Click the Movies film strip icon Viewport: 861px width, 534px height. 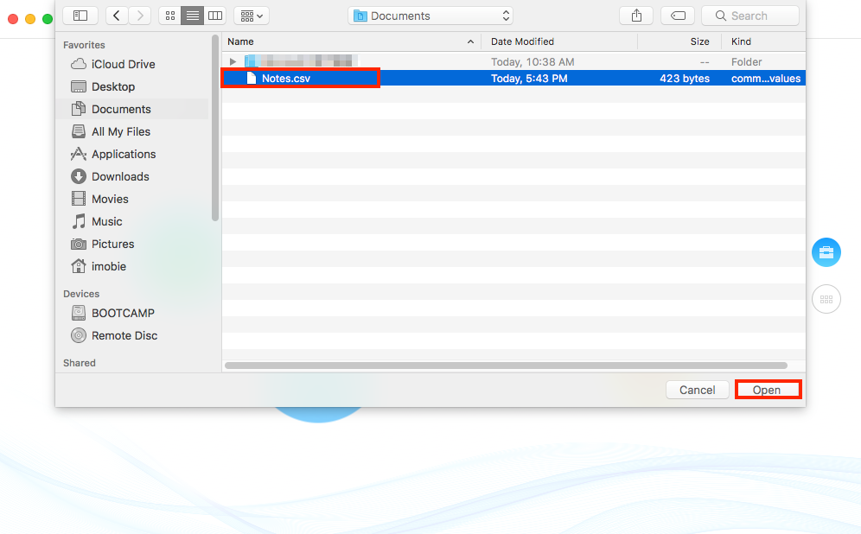coord(79,199)
